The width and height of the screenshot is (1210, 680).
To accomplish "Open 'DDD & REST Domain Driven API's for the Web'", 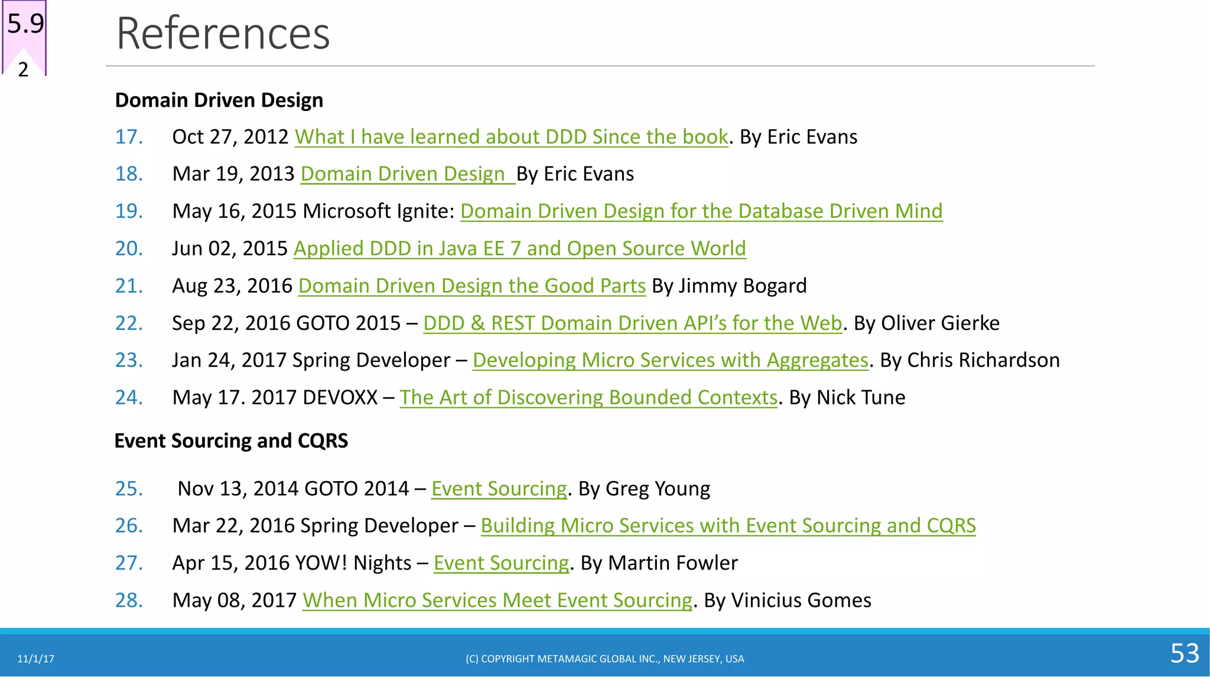I will [x=633, y=323].
